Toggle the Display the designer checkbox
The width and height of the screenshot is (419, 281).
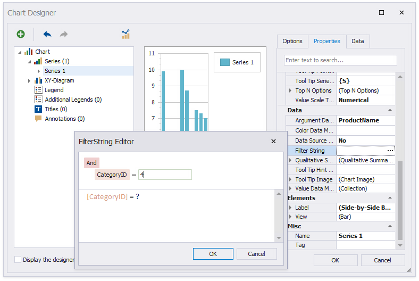click(x=18, y=260)
